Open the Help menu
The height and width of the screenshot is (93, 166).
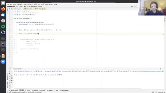click(56, 4)
